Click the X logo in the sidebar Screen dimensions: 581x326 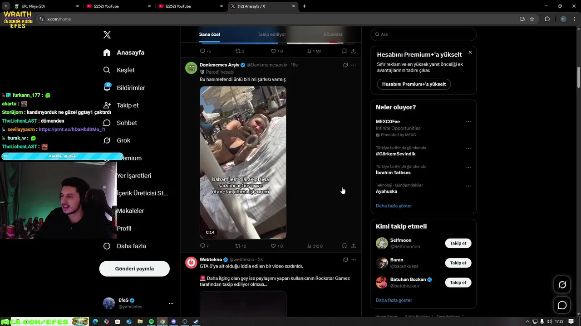click(107, 35)
